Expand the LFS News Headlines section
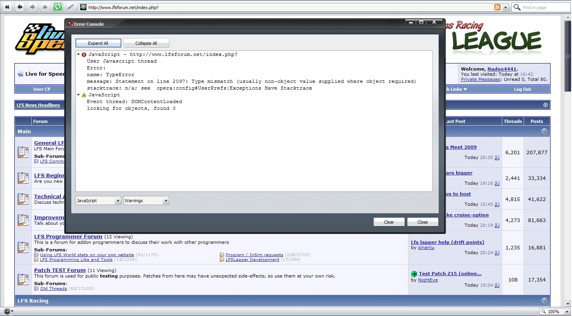The image size is (572, 316). tap(545, 105)
